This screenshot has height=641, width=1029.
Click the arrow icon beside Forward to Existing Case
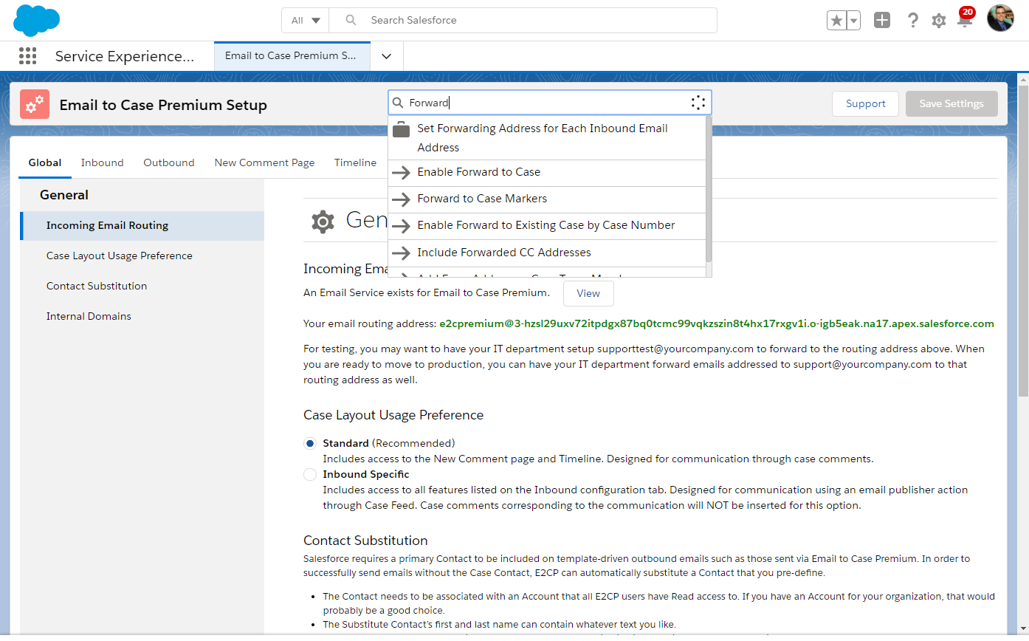(x=401, y=225)
